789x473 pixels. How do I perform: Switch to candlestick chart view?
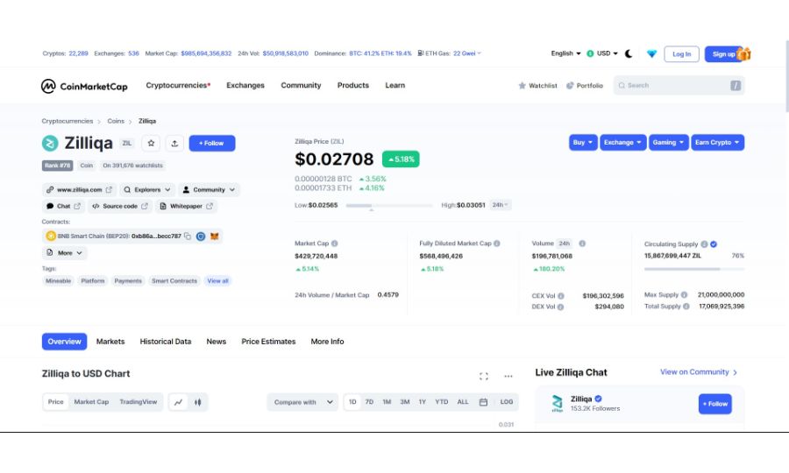click(x=198, y=402)
